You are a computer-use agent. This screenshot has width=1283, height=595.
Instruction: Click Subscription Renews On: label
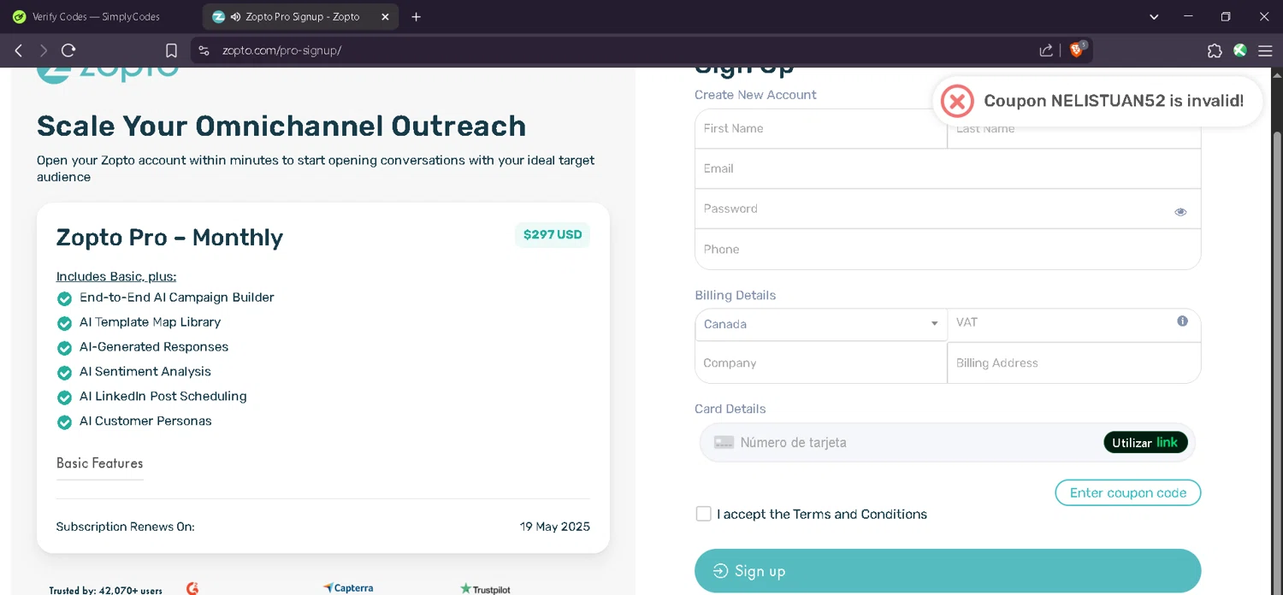(126, 527)
